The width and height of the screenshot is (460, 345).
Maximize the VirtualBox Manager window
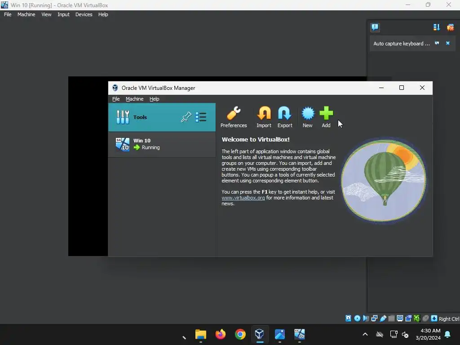[x=401, y=88]
